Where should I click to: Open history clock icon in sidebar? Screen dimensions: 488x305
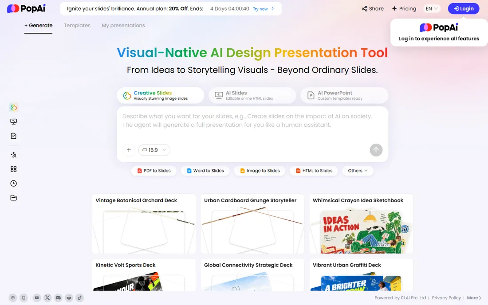(13, 184)
